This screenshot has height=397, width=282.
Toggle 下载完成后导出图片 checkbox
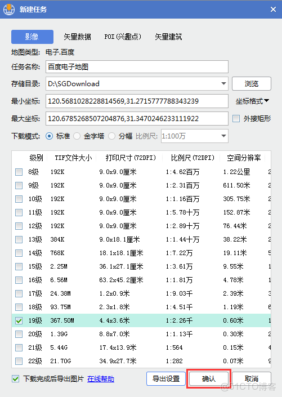[x=15, y=379]
